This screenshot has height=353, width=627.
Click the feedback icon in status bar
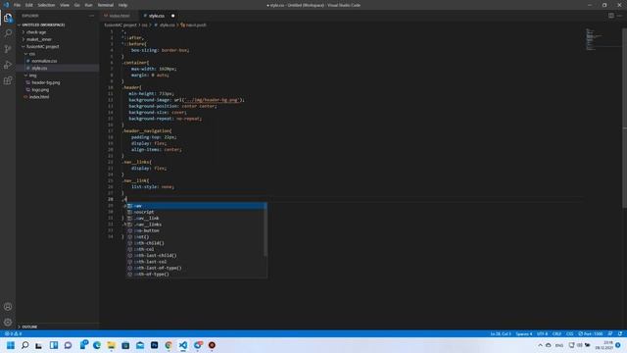(610, 333)
